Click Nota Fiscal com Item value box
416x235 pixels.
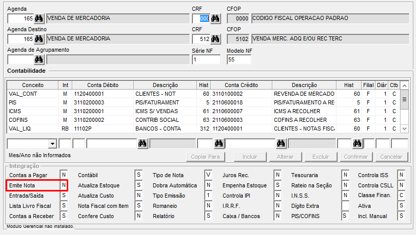click(138, 206)
